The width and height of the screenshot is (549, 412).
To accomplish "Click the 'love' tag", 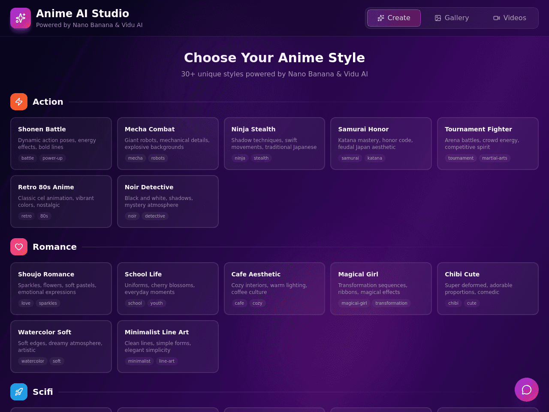I will [26, 303].
